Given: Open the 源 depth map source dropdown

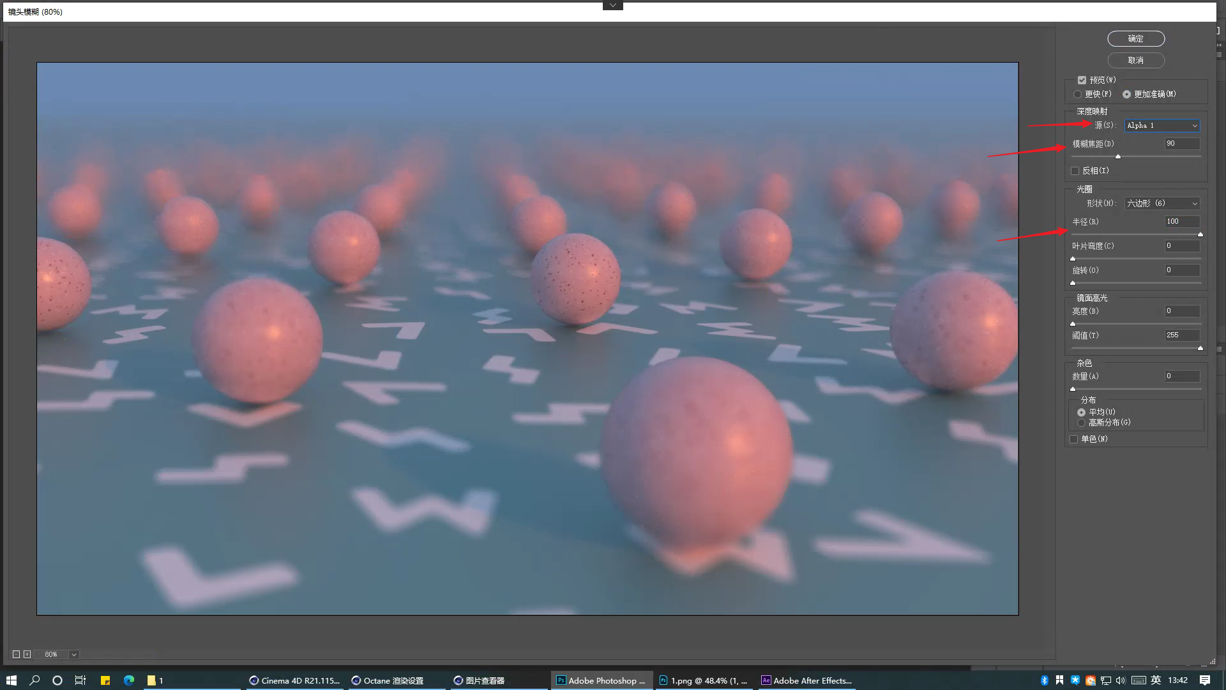Looking at the screenshot, I should click(x=1162, y=126).
